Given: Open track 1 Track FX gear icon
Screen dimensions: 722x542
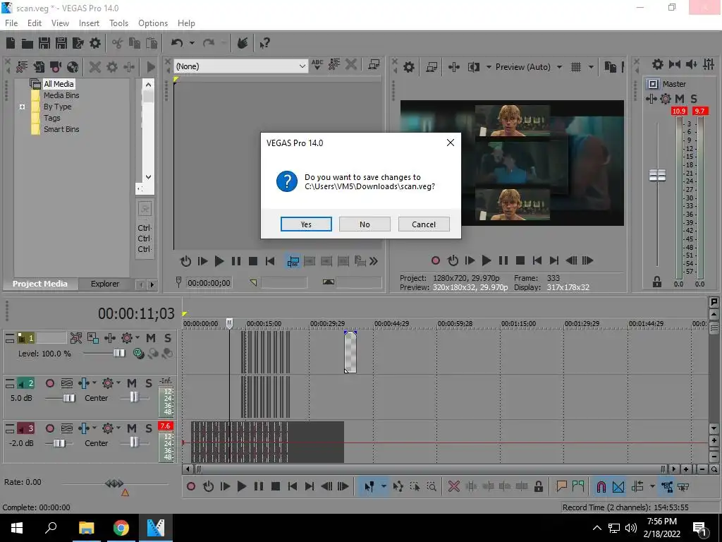Looking at the screenshot, I should pos(127,338).
